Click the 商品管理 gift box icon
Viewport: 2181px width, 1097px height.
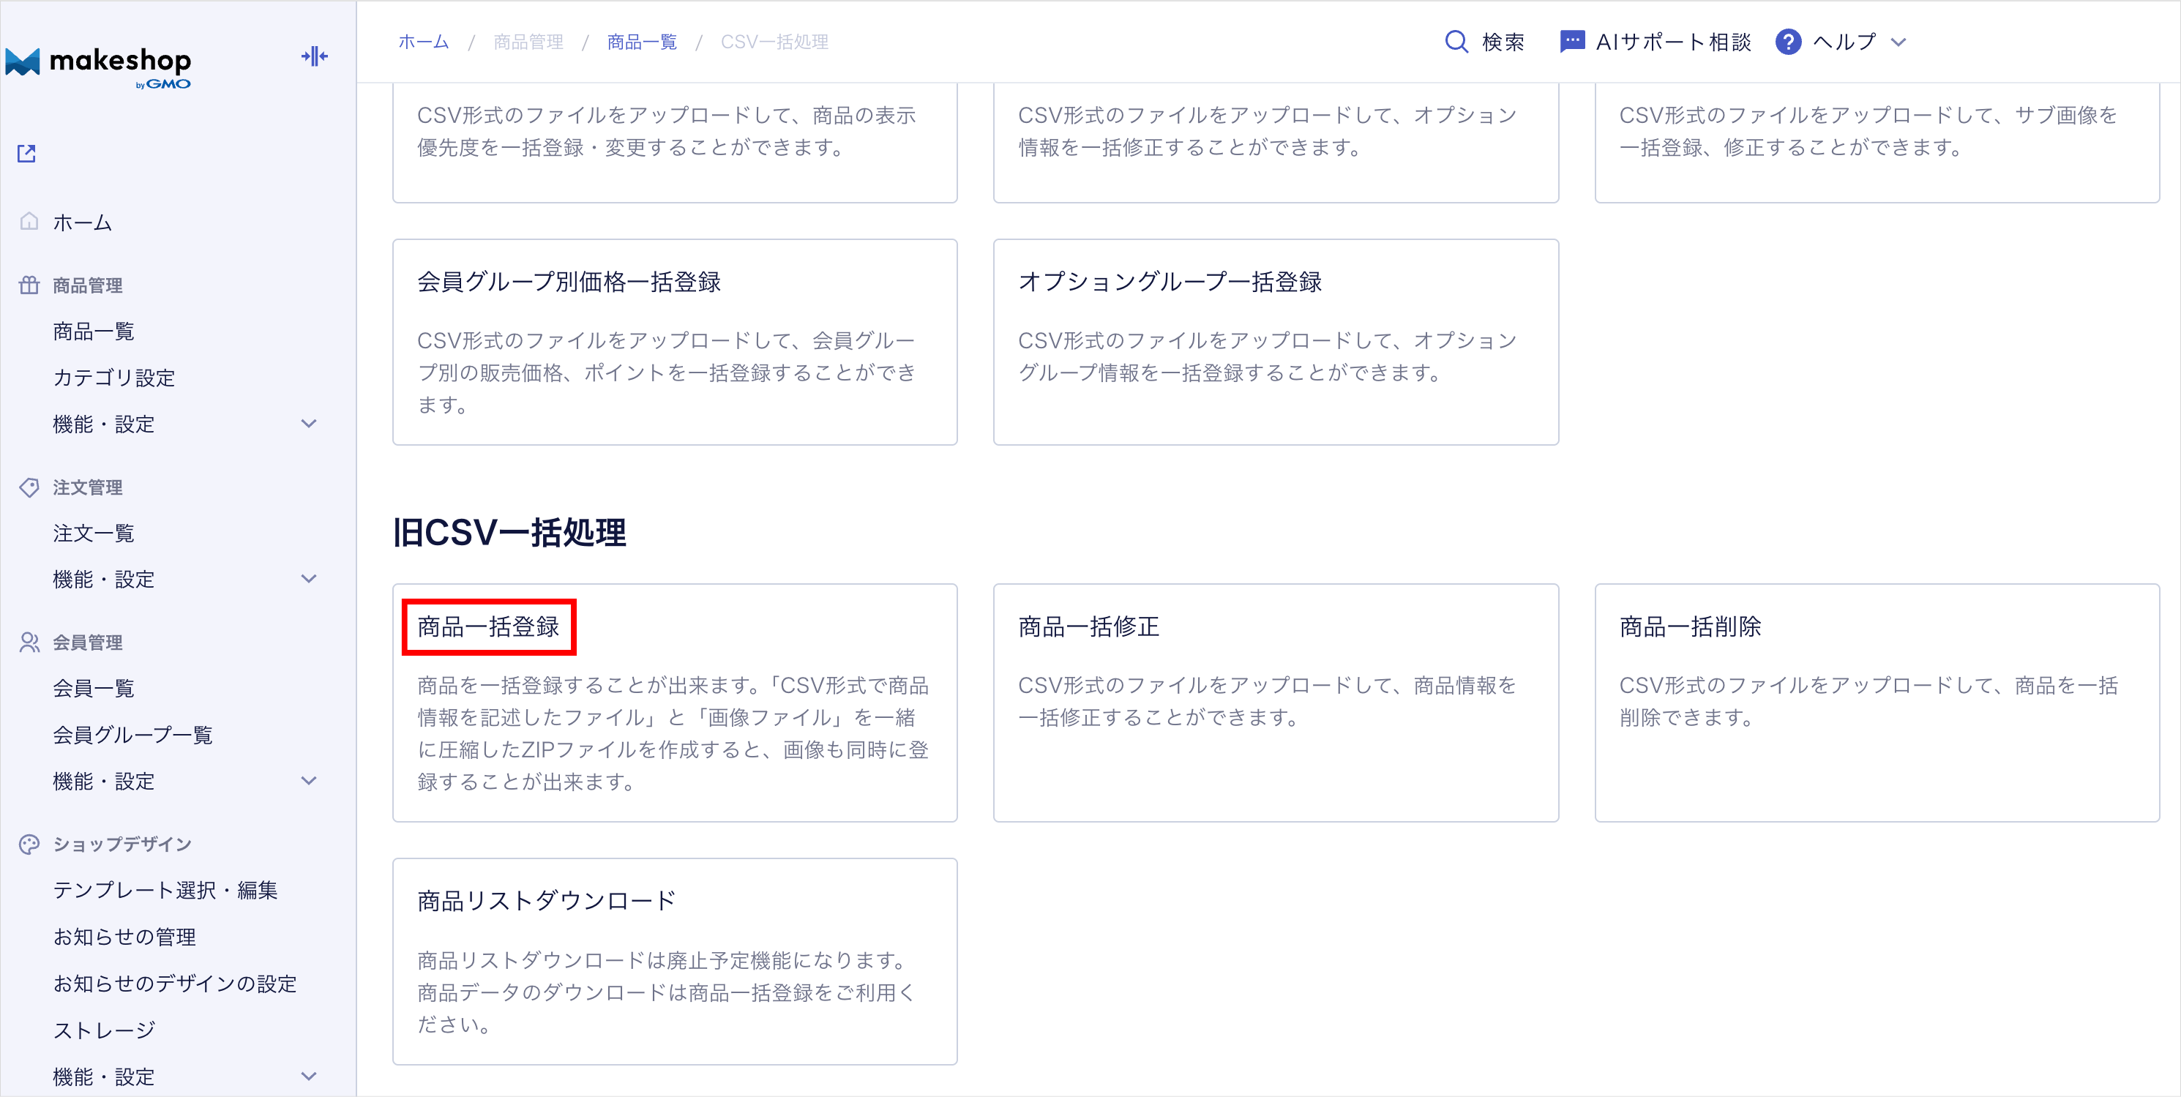coord(29,285)
